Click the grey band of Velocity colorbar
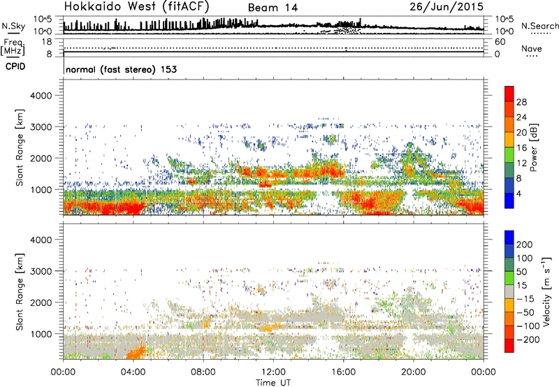This screenshot has width=559, height=387. (509, 291)
